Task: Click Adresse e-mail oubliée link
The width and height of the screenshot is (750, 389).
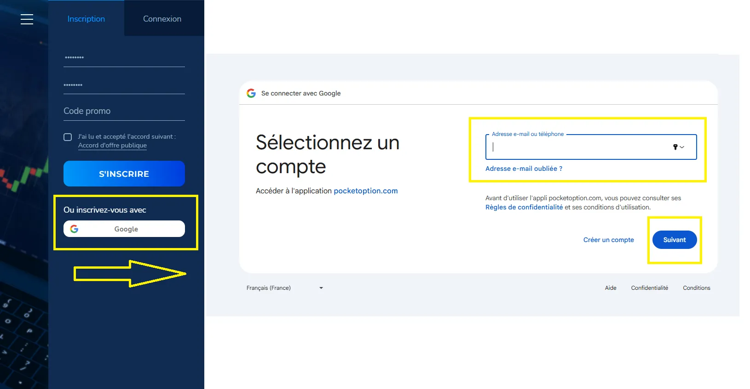Action: click(524, 169)
